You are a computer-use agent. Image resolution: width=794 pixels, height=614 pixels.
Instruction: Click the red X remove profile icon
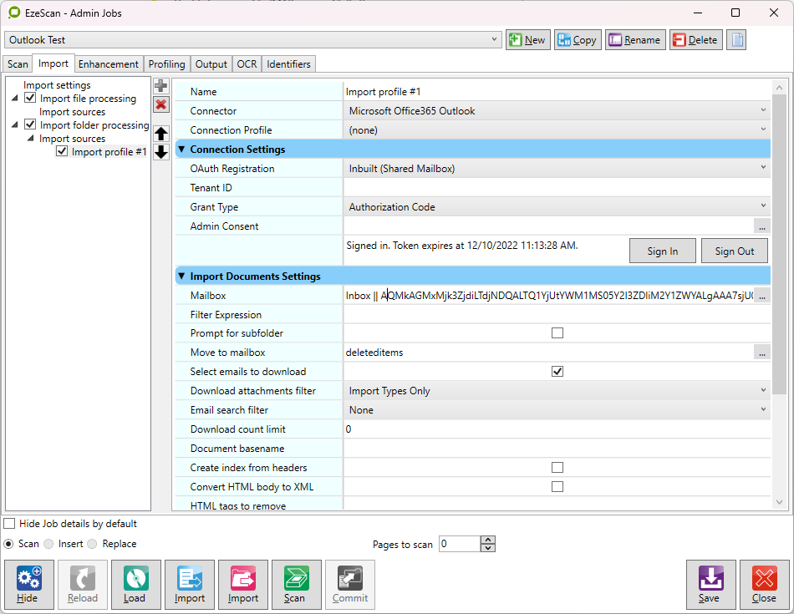point(161,104)
